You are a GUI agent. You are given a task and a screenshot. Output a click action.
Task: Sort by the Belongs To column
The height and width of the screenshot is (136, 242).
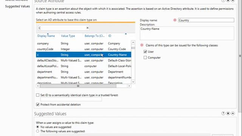95,36
